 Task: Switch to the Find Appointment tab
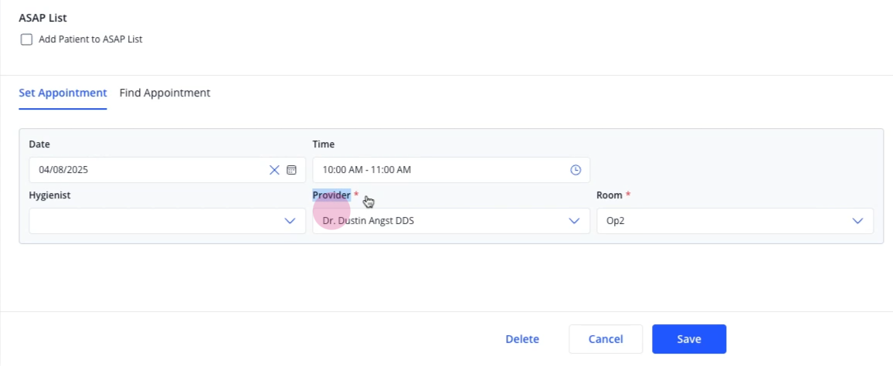pos(165,93)
